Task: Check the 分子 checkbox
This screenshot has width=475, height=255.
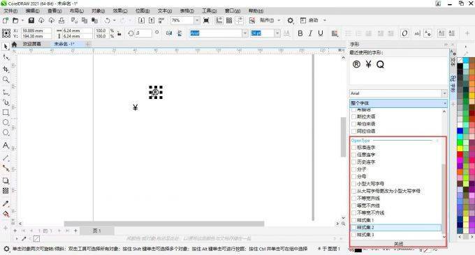Action: [x=353, y=169]
